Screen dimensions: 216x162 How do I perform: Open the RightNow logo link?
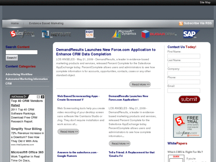pyautogui.click(x=90, y=34)
